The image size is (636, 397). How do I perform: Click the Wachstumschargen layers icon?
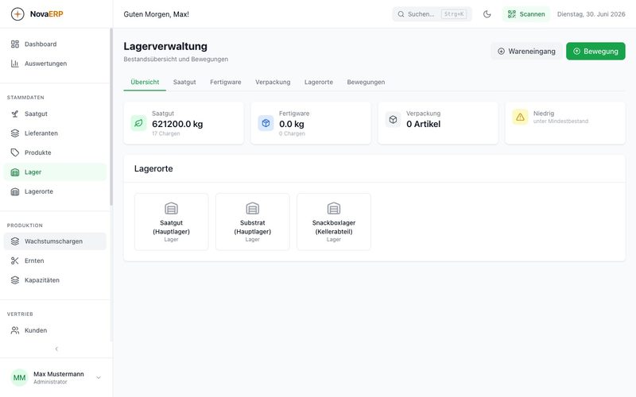point(15,241)
